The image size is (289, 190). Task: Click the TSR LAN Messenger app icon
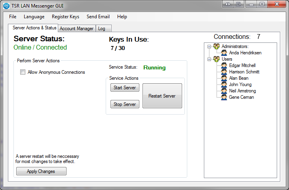pos(6,6)
